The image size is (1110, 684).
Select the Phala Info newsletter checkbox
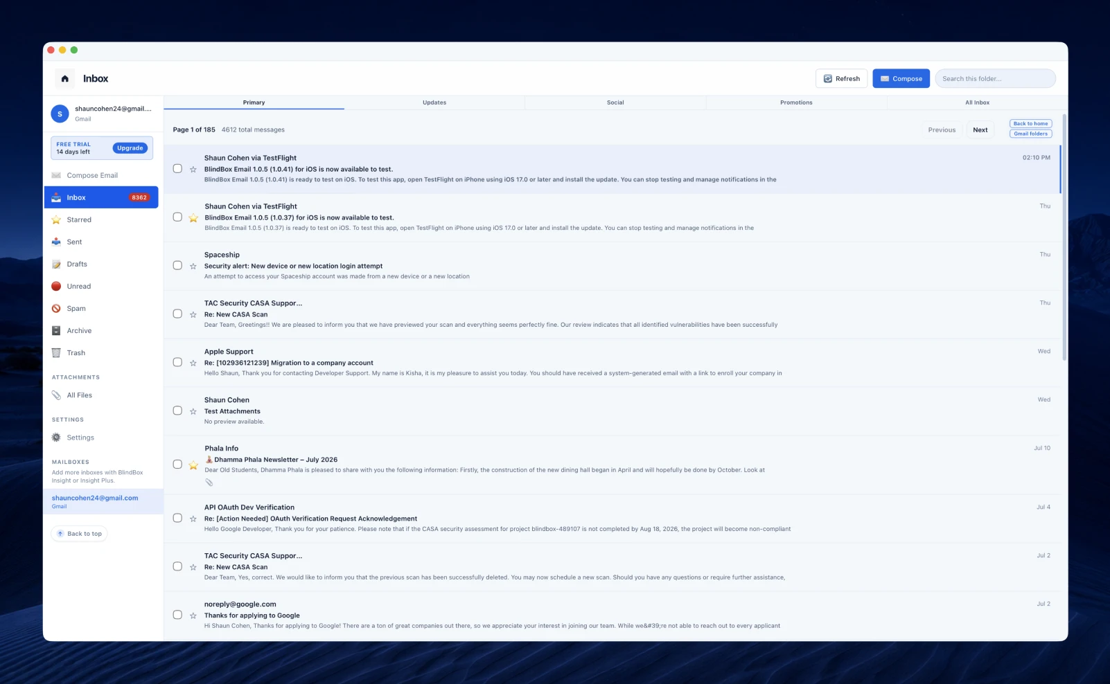(x=177, y=465)
